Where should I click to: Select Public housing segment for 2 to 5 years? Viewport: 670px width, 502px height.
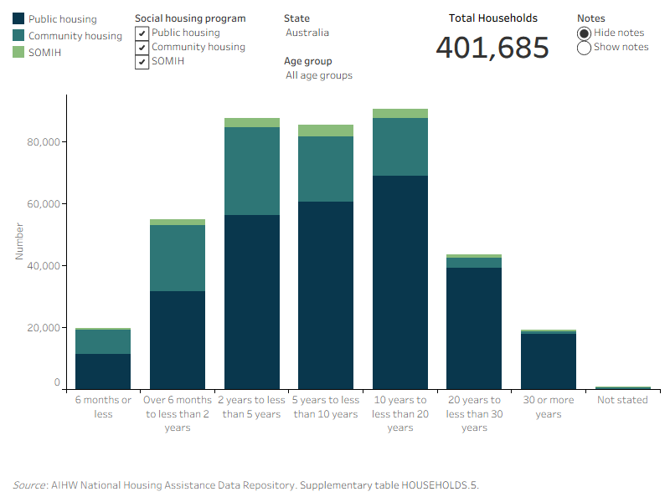coord(252,302)
